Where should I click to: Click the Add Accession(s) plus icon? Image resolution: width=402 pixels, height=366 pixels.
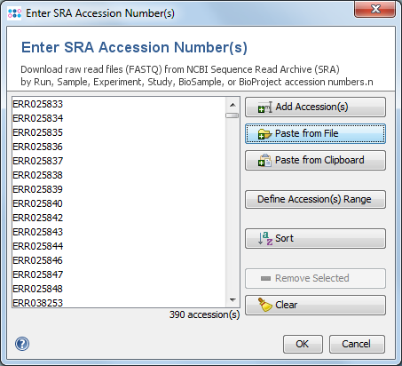click(264, 107)
